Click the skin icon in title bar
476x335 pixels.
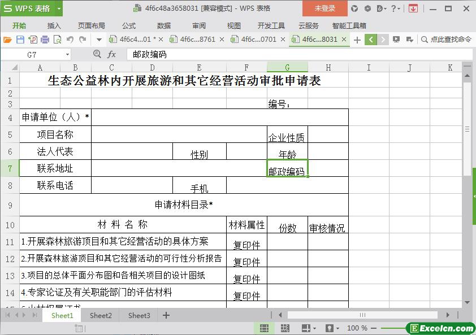tap(354, 8)
